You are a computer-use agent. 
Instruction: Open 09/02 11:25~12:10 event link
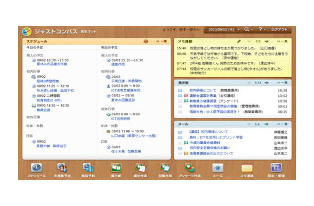coord(55,91)
